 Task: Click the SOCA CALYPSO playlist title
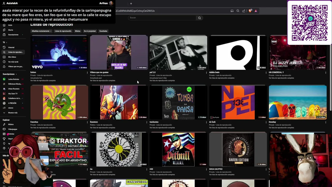coord(216,169)
